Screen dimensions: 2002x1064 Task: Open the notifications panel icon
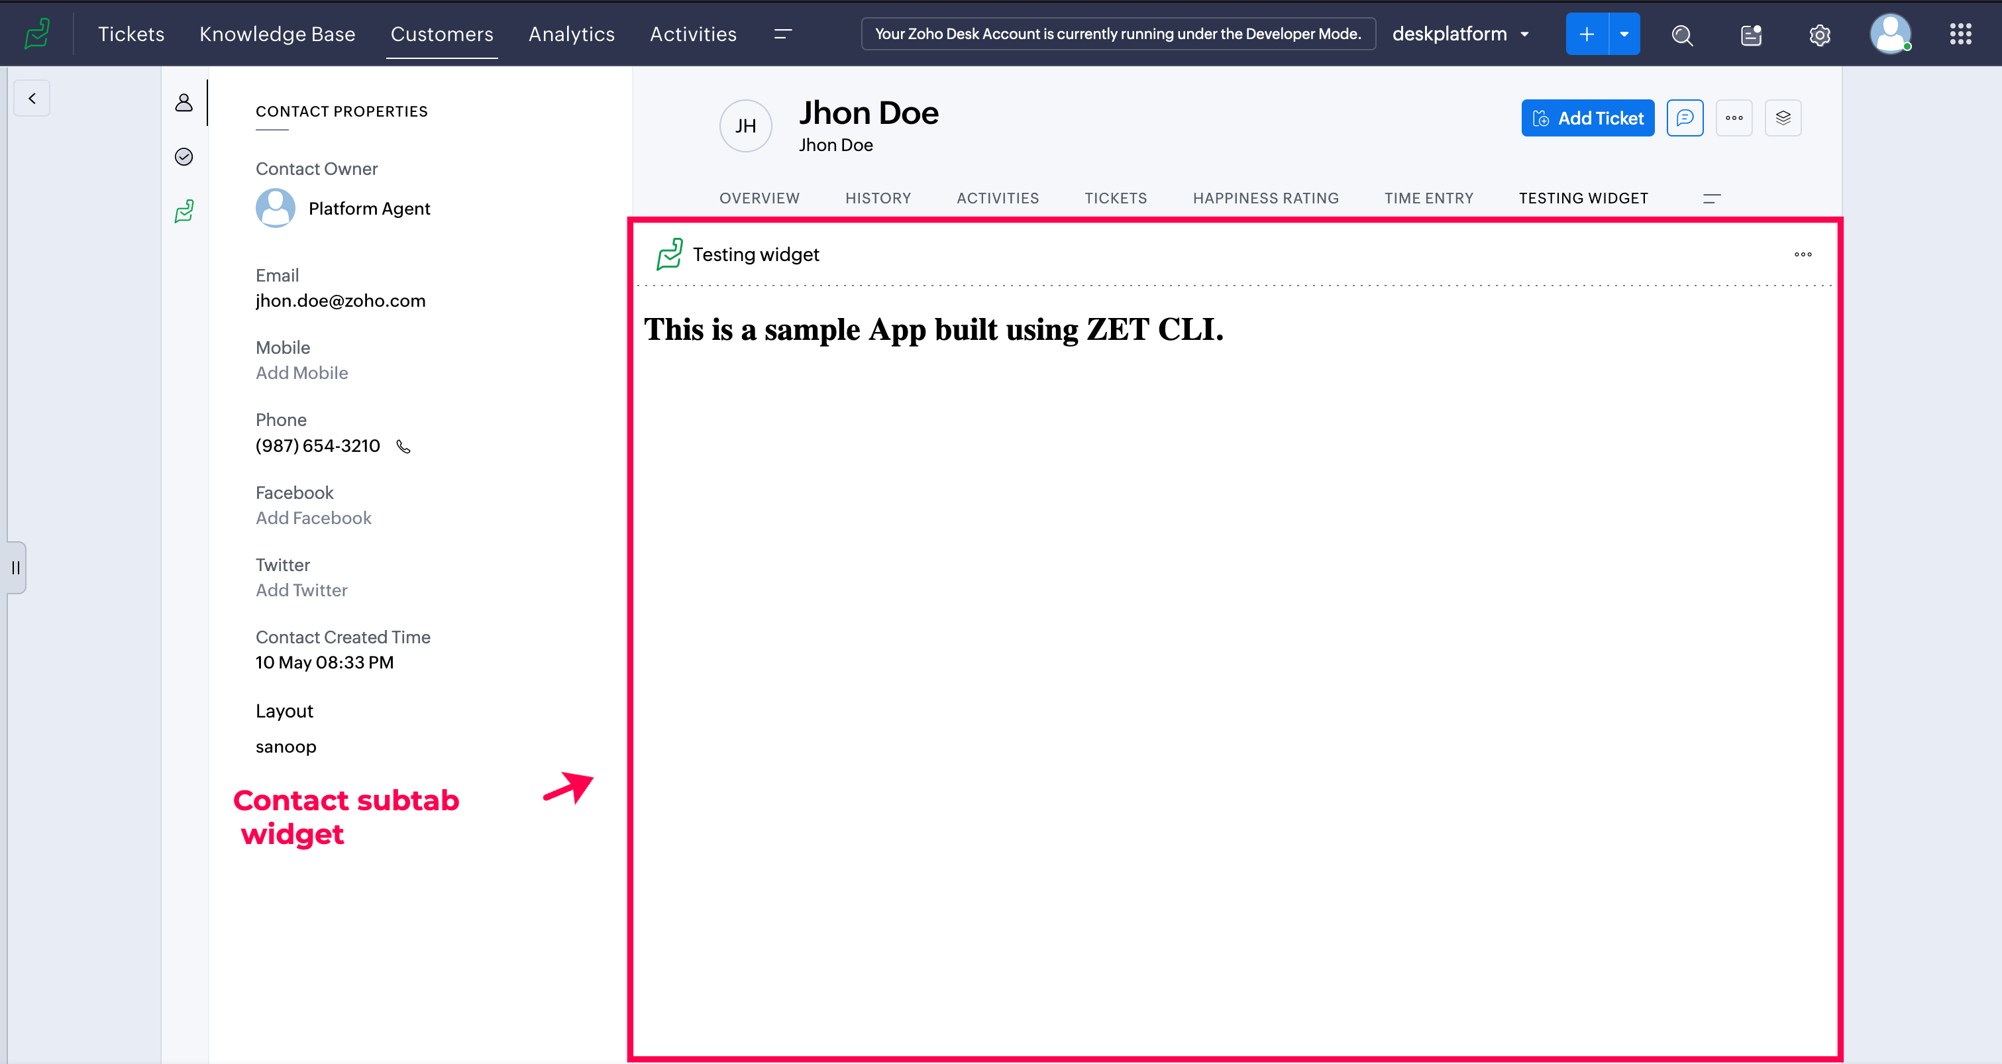1751,34
